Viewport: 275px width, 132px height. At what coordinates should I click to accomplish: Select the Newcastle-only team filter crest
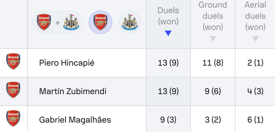pyautogui.click(x=130, y=22)
